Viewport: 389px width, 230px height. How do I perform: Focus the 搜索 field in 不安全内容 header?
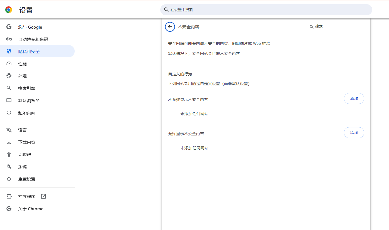339,26
